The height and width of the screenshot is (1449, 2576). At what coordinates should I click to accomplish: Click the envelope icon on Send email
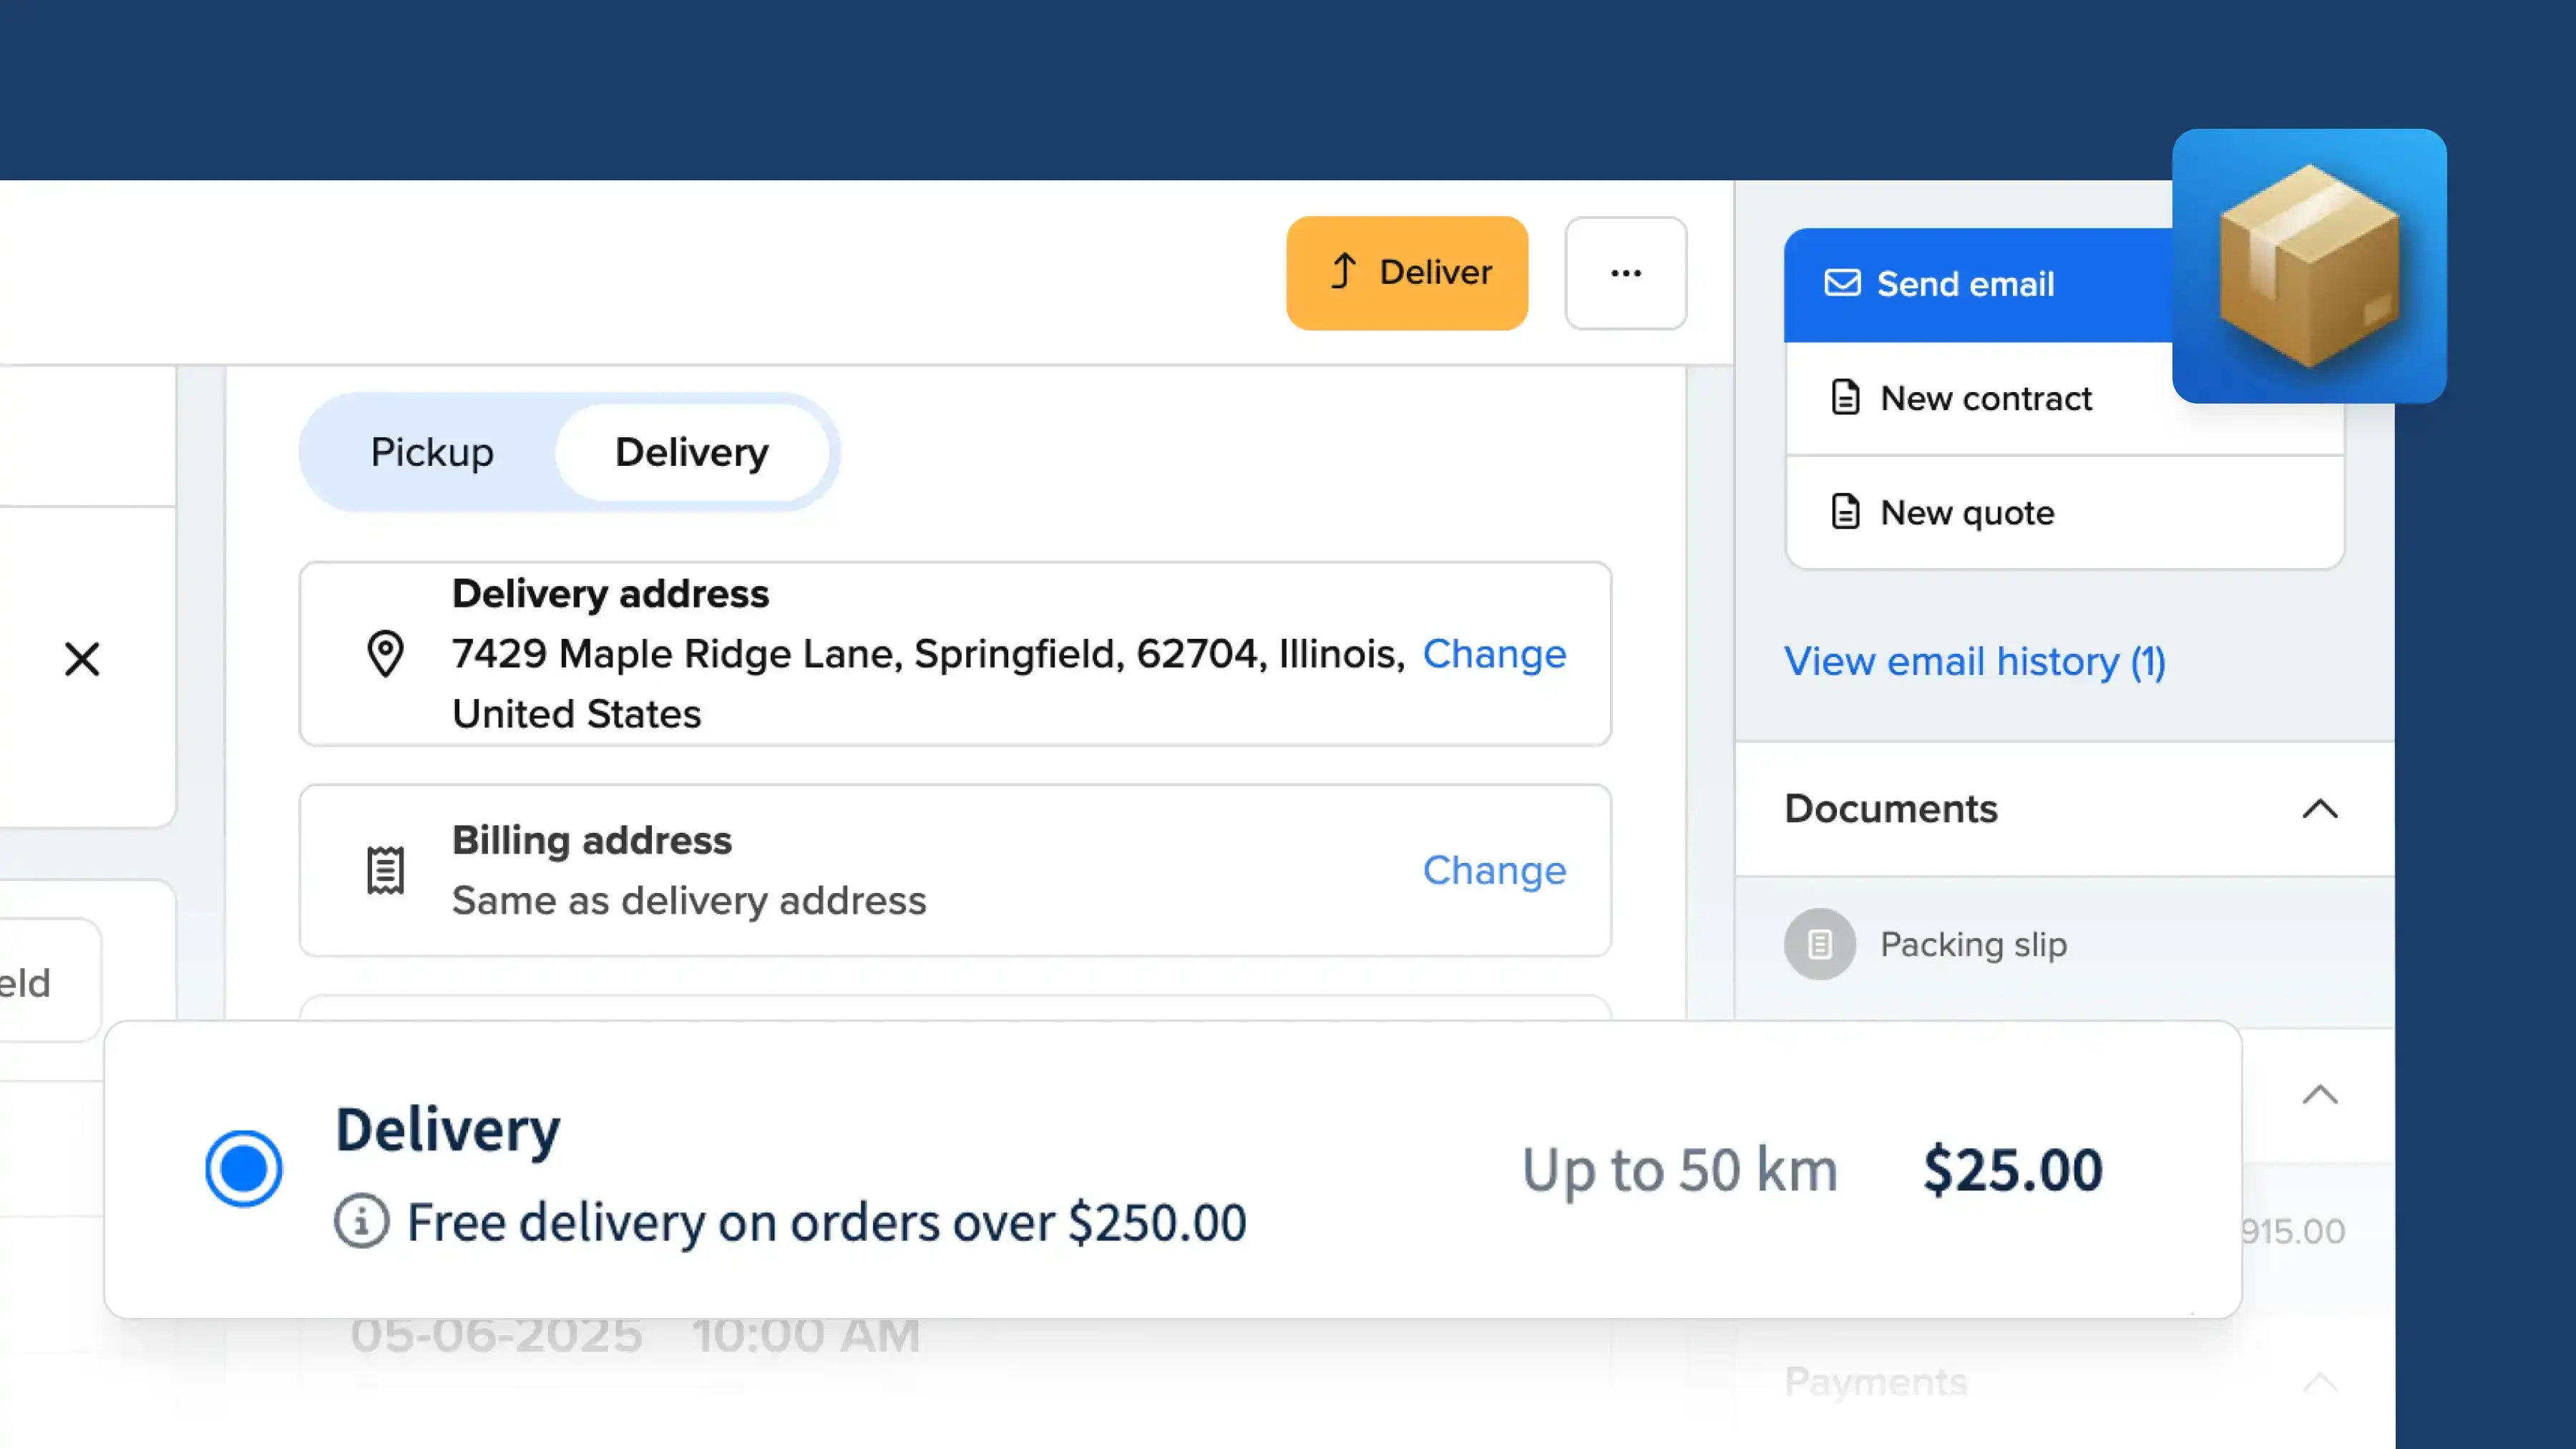[x=1843, y=284]
